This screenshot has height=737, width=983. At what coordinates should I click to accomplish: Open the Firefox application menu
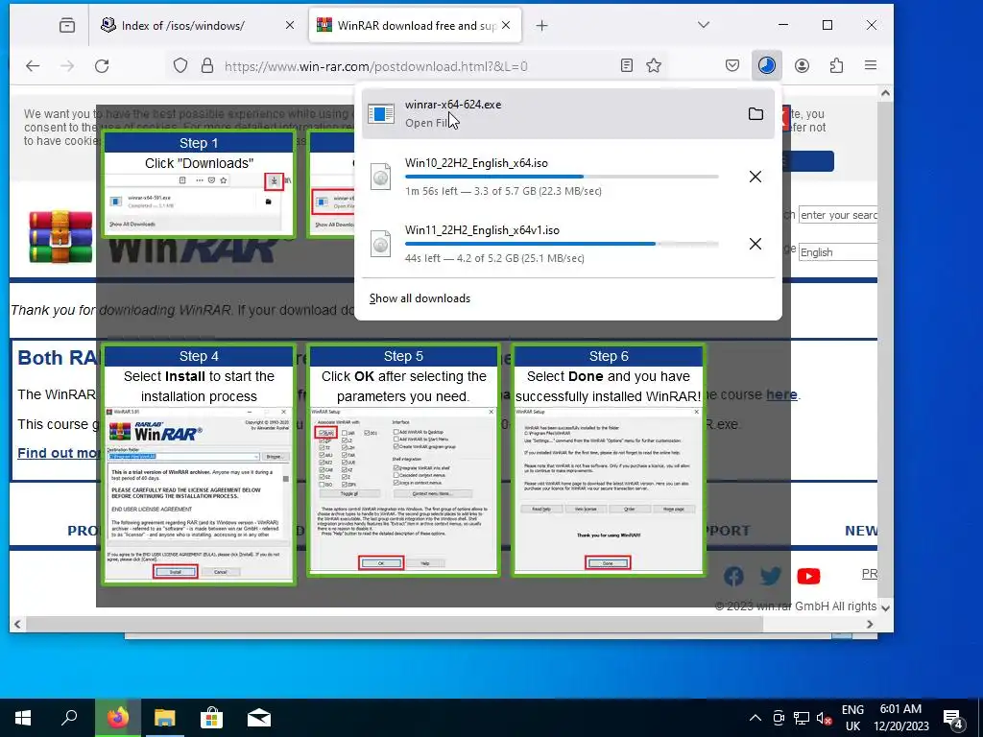tap(870, 65)
